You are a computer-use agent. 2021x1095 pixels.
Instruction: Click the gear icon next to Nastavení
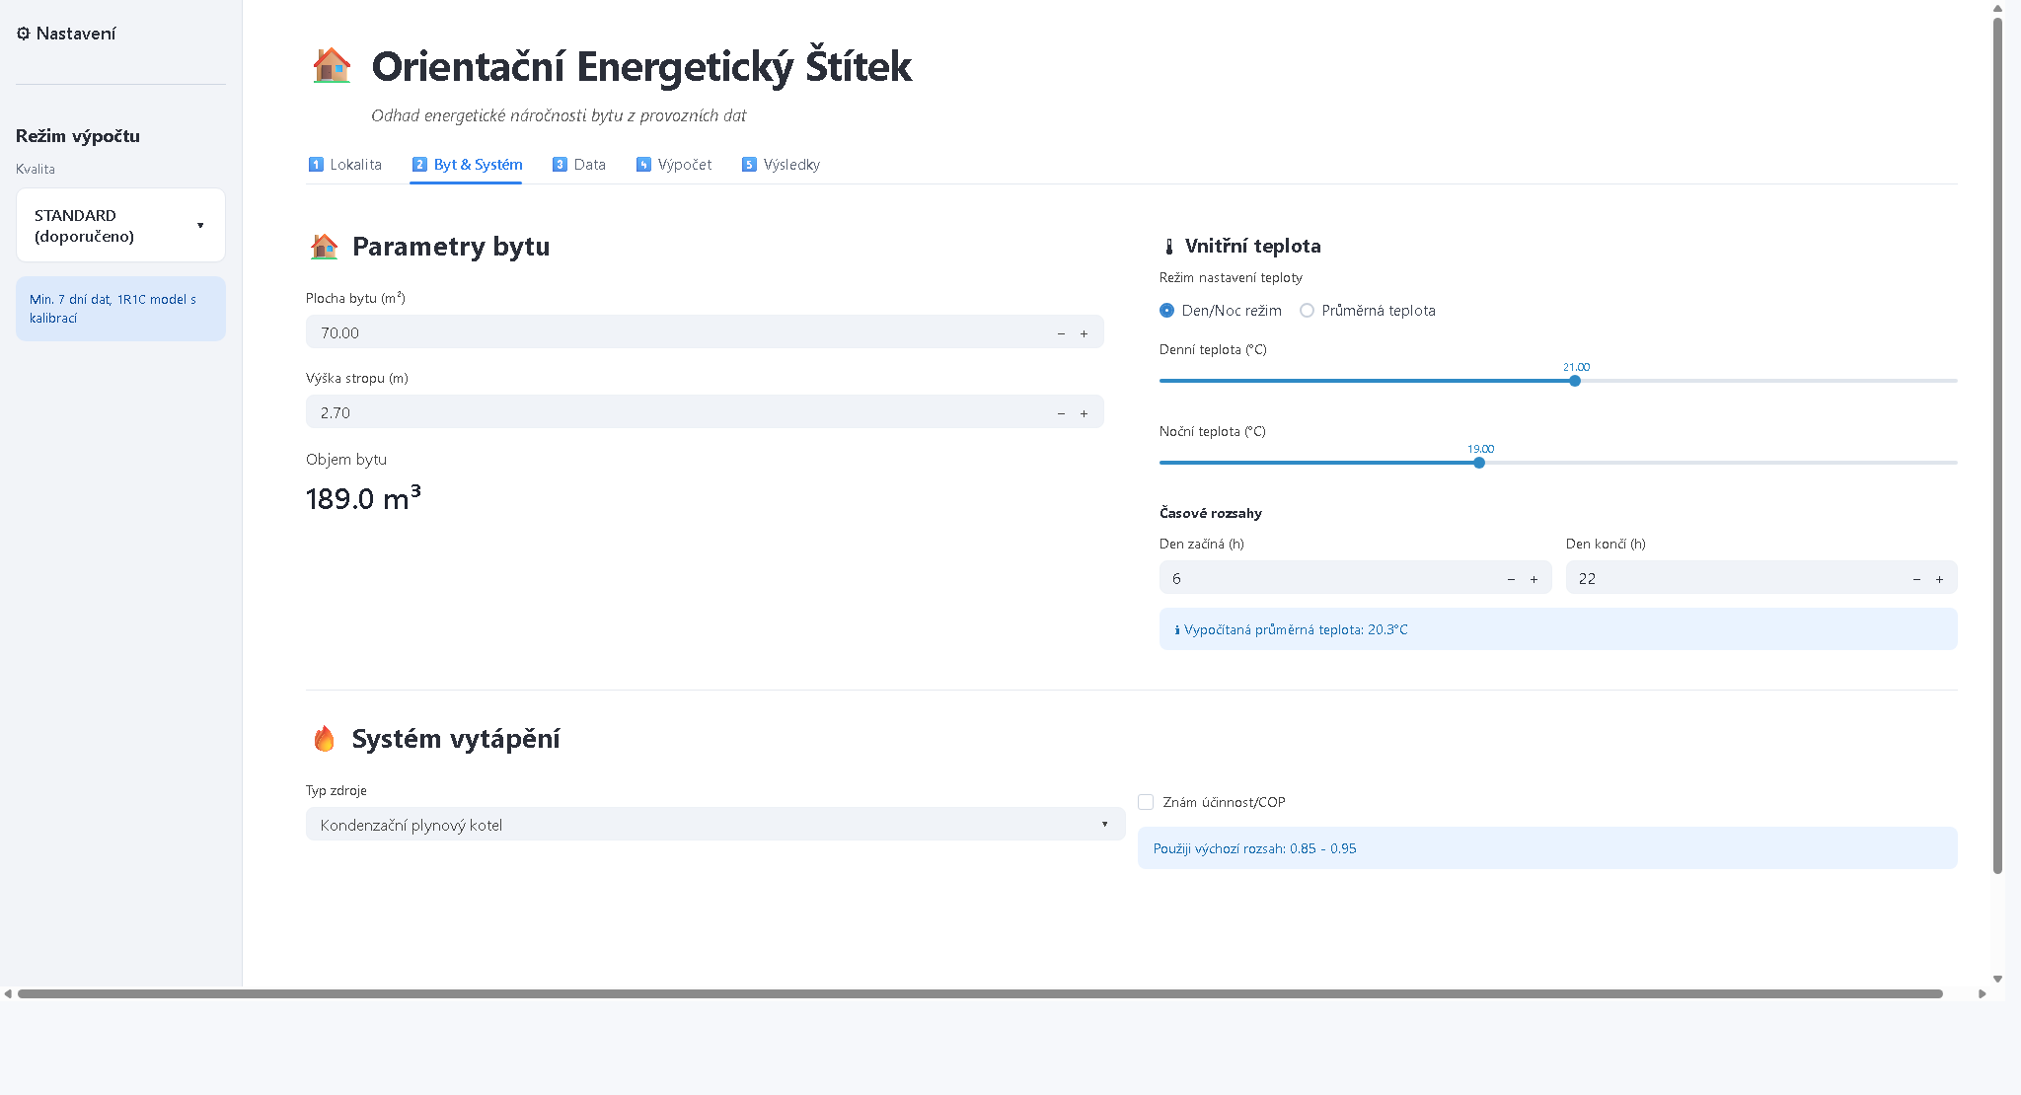(24, 34)
